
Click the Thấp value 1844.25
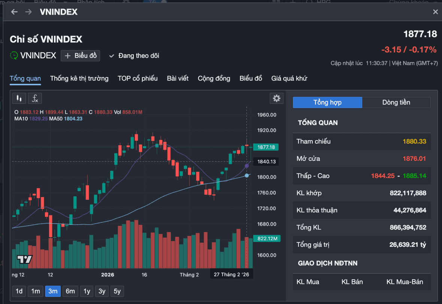pyautogui.click(x=383, y=176)
